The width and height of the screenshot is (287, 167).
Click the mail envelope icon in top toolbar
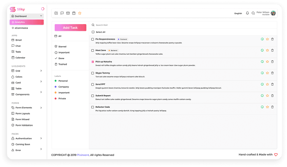[68, 13]
